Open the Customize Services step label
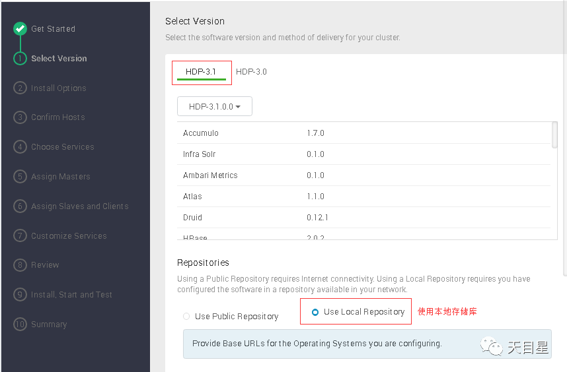 [x=69, y=235]
